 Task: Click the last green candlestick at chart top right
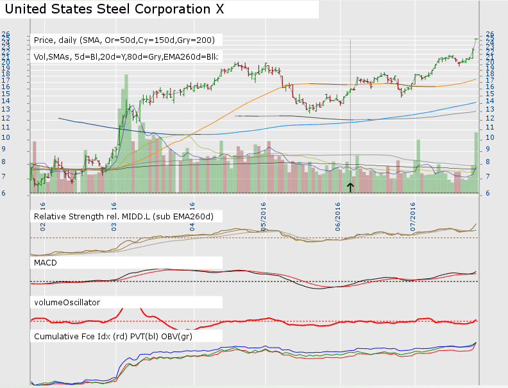[x=476, y=40]
